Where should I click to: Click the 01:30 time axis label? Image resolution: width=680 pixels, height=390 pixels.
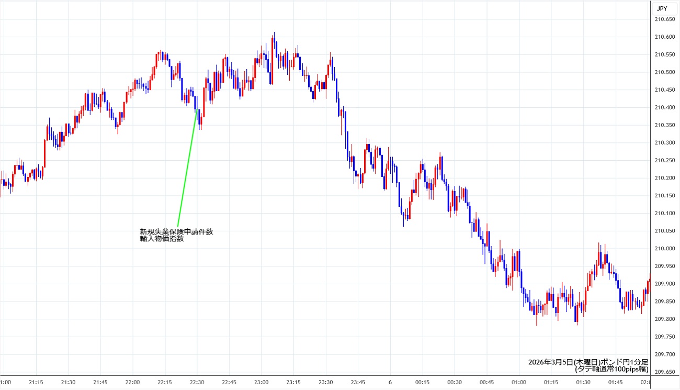(583, 382)
